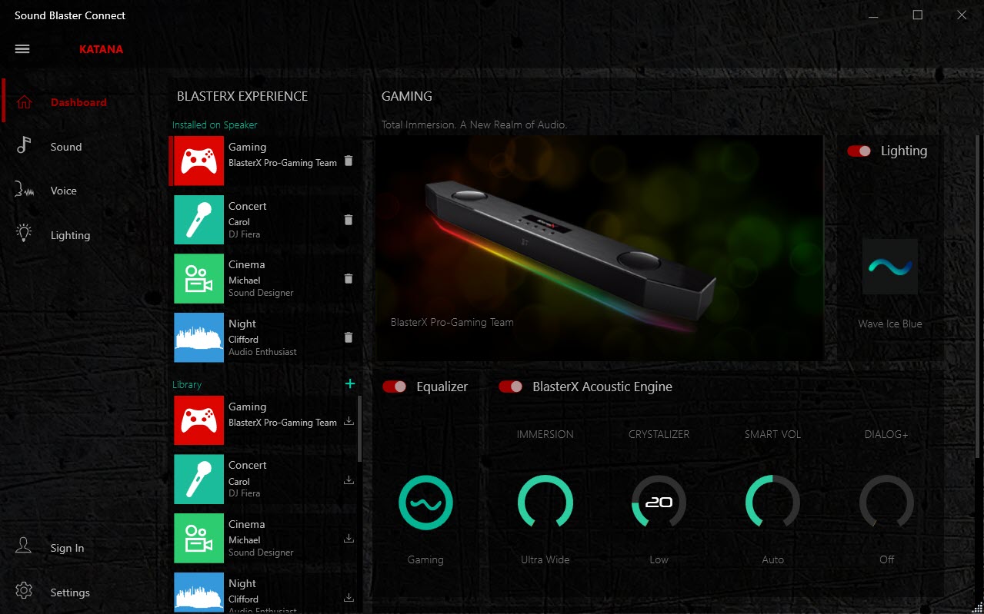Click the Lighting bulb icon in sidebar
Screen dimensions: 984x614
[x=24, y=234]
